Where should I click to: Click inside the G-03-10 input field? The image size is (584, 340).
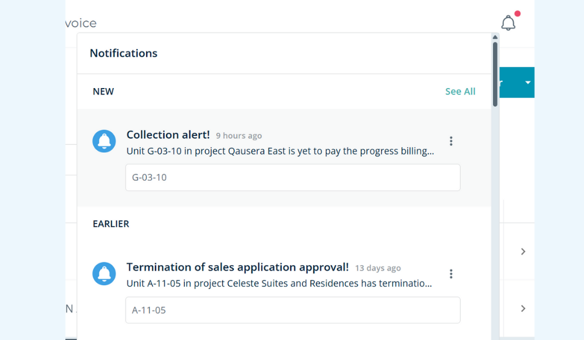[x=292, y=177]
